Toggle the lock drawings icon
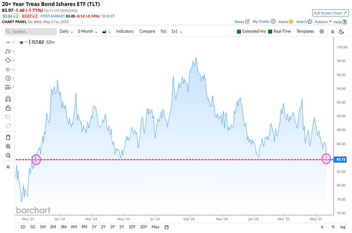The image size is (352, 233). click(x=8, y=108)
